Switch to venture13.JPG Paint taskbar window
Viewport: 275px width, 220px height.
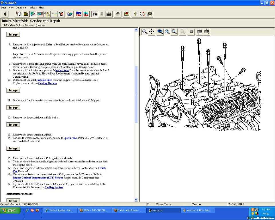point(198,210)
